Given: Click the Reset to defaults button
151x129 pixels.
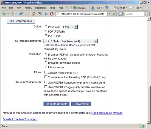Looking at the screenshot, I should pyautogui.click(x=57, y=104).
